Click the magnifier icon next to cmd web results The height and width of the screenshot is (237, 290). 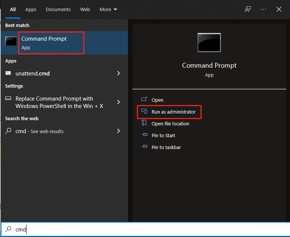coord(8,131)
